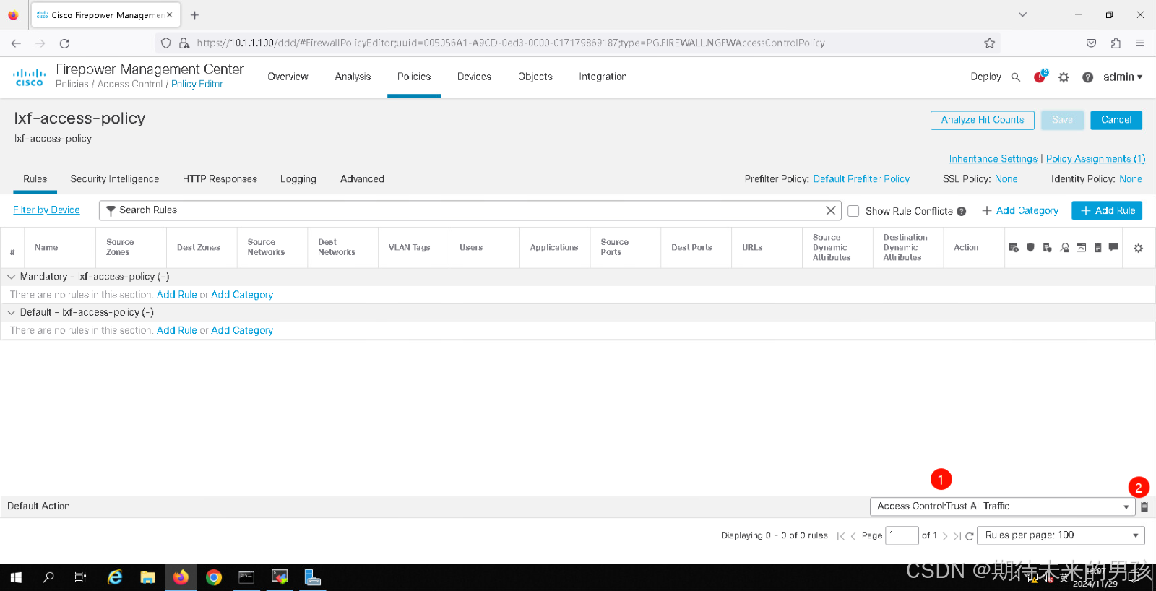
Task: Click the blue Add Rule button
Action: 1107,210
